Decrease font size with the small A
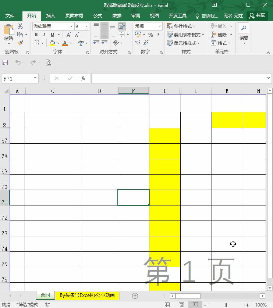The width and height of the screenshot is (273, 308). point(77,35)
